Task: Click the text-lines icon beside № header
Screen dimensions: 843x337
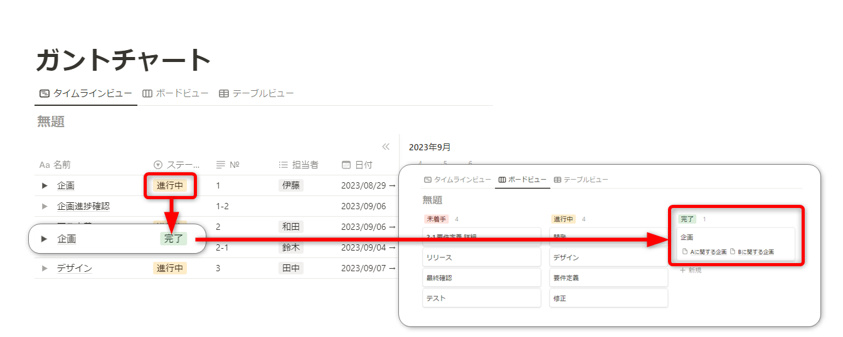Action: tap(220, 165)
